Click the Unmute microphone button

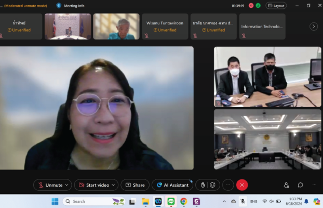tap(49, 185)
